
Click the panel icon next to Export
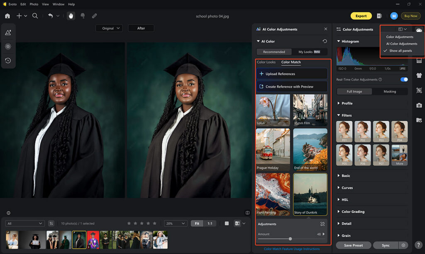[379, 16]
